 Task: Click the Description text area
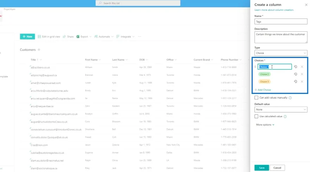click(281, 37)
